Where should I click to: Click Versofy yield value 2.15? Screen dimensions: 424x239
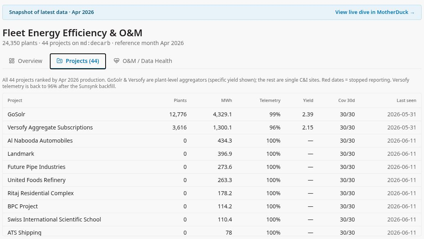(308, 127)
